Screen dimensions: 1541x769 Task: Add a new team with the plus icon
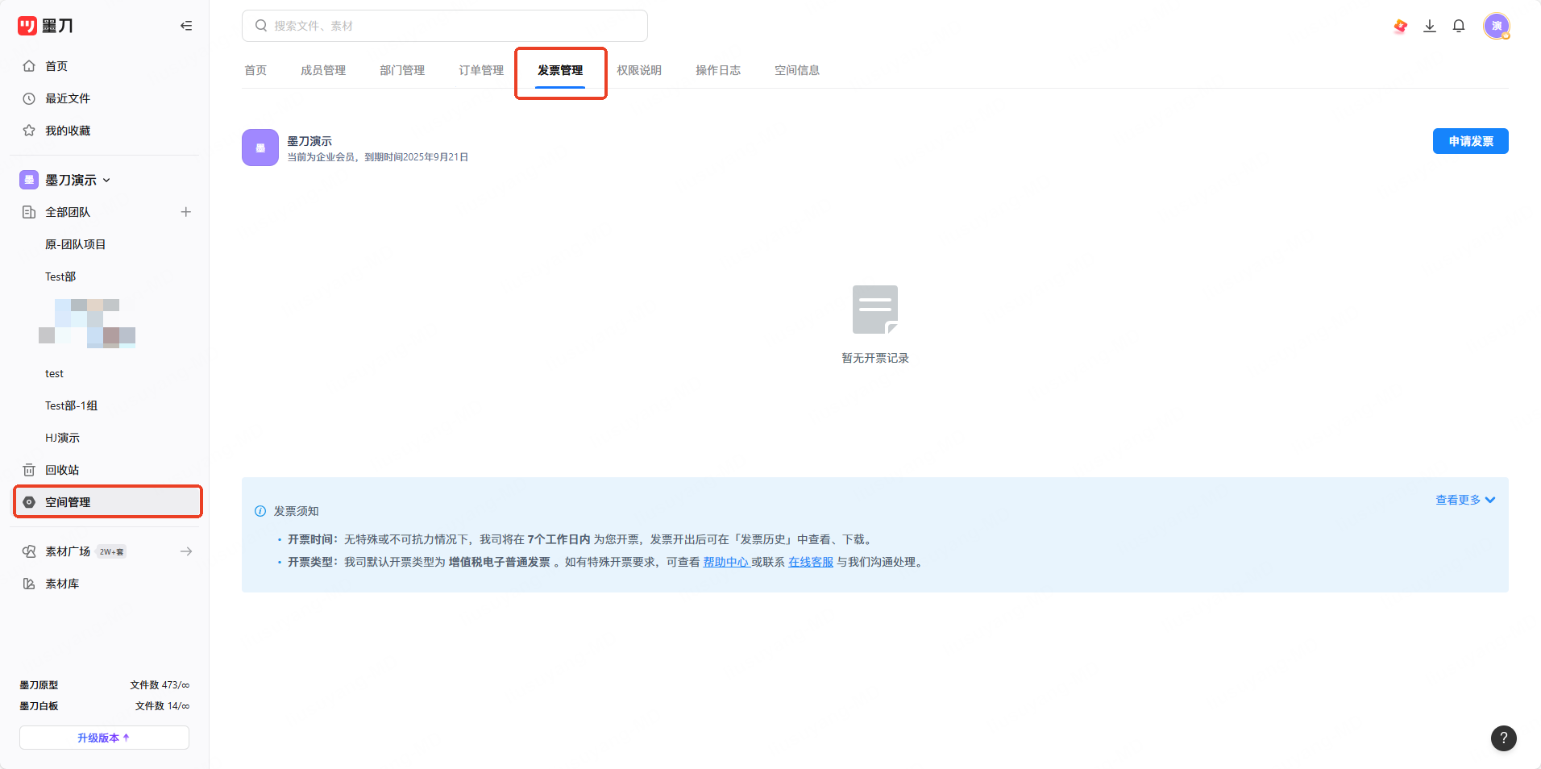coord(186,212)
